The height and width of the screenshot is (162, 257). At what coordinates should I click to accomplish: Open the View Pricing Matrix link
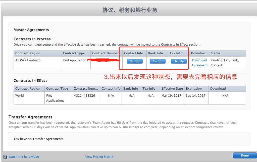(99, 157)
